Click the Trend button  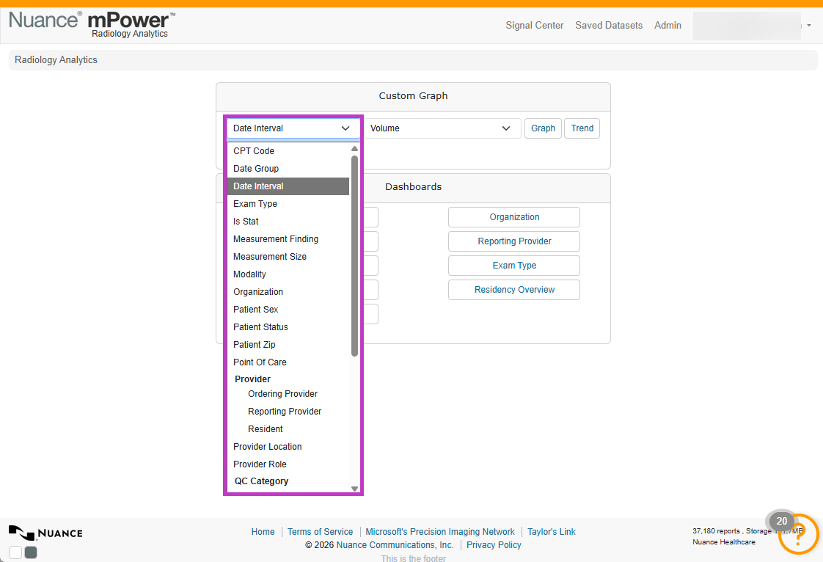[582, 128]
